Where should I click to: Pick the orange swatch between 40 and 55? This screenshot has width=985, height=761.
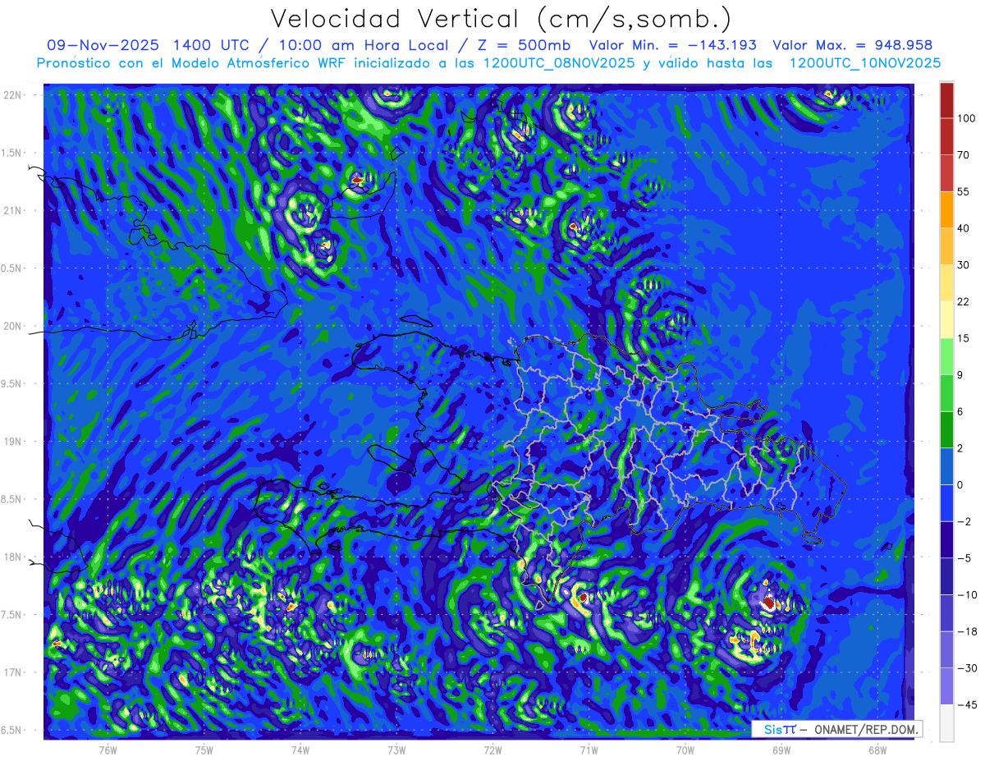click(947, 209)
